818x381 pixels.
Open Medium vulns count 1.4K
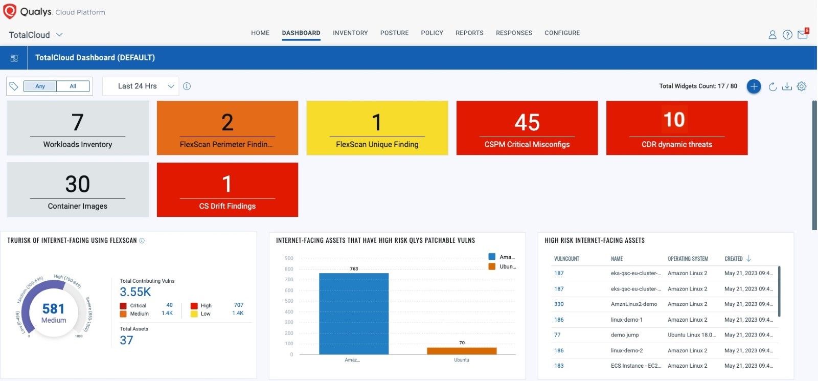point(167,313)
